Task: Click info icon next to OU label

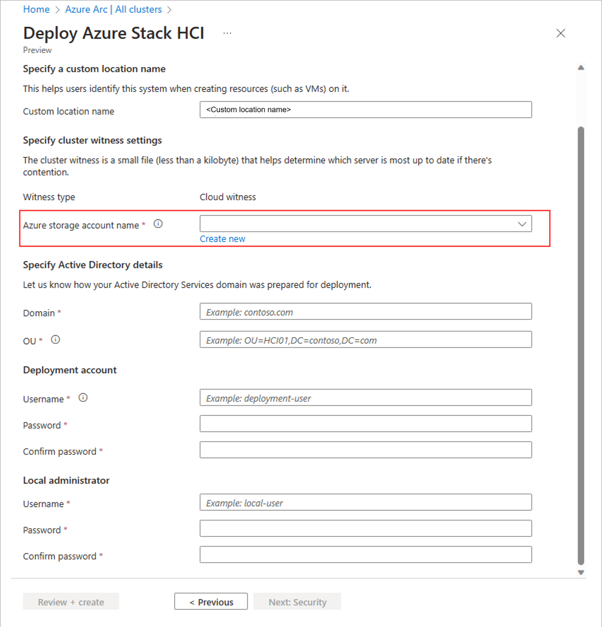Action: click(55, 339)
